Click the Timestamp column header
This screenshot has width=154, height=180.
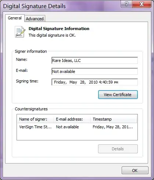[x=114, y=119]
